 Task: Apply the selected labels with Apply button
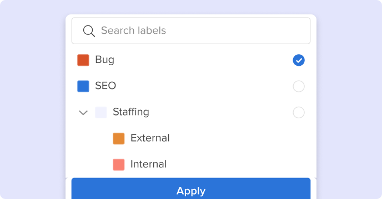191,188
